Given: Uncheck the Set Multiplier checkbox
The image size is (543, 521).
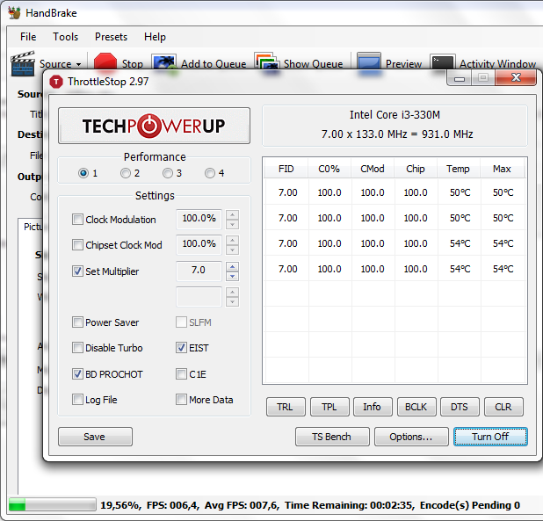Looking at the screenshot, I should tap(77, 271).
